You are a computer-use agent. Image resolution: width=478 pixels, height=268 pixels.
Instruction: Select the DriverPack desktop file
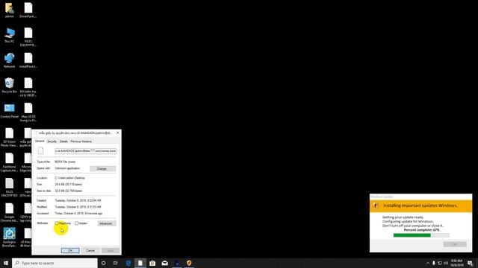[28, 10]
